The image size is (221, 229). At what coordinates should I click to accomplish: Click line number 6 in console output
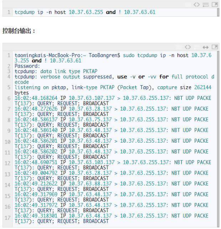(x=9, y=98)
